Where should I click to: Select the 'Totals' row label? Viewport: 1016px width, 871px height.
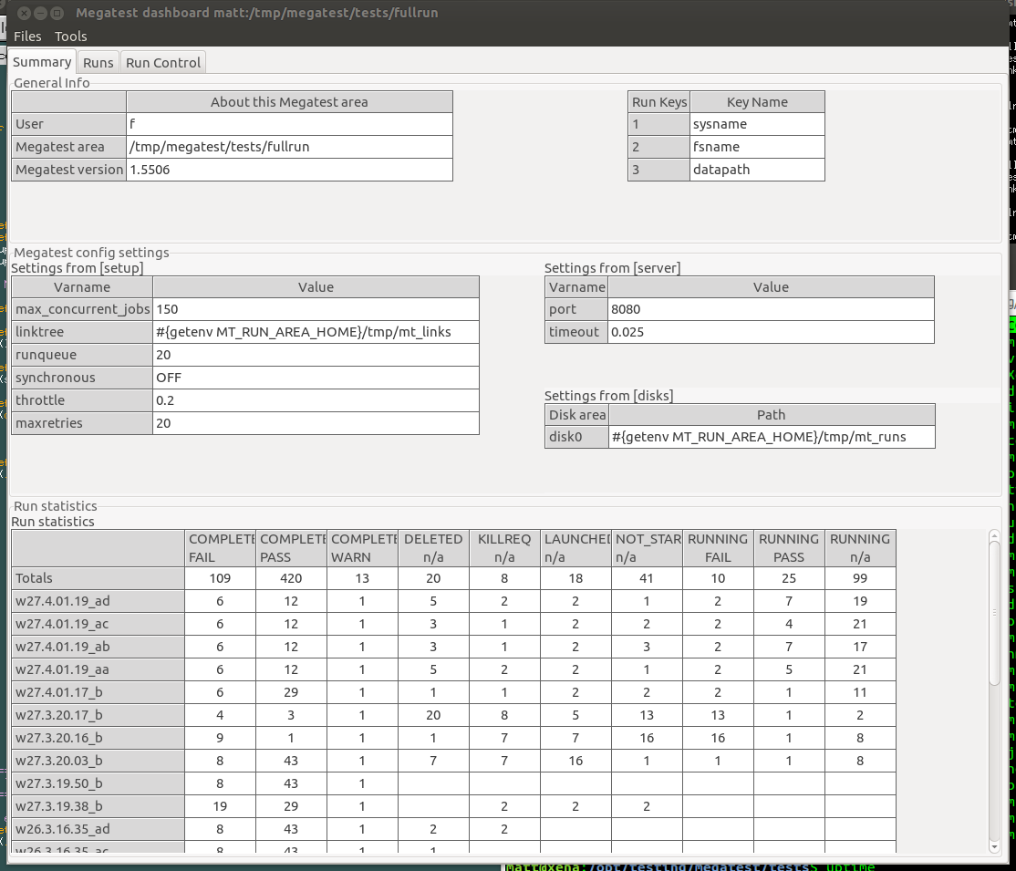[98, 578]
